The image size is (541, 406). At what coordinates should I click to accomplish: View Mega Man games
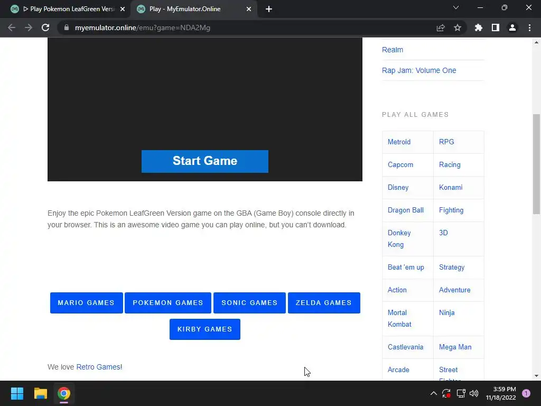click(x=455, y=347)
